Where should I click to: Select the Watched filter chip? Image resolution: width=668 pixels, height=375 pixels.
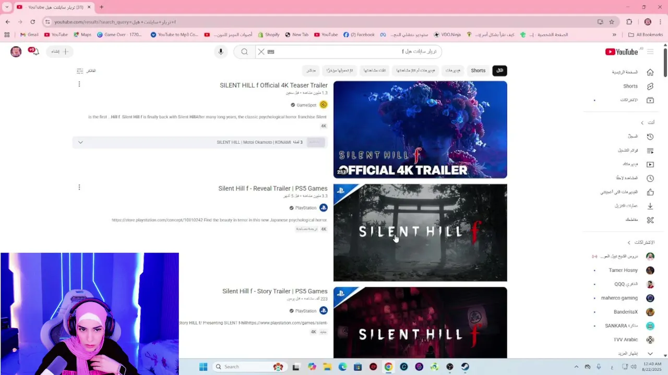coord(375,71)
